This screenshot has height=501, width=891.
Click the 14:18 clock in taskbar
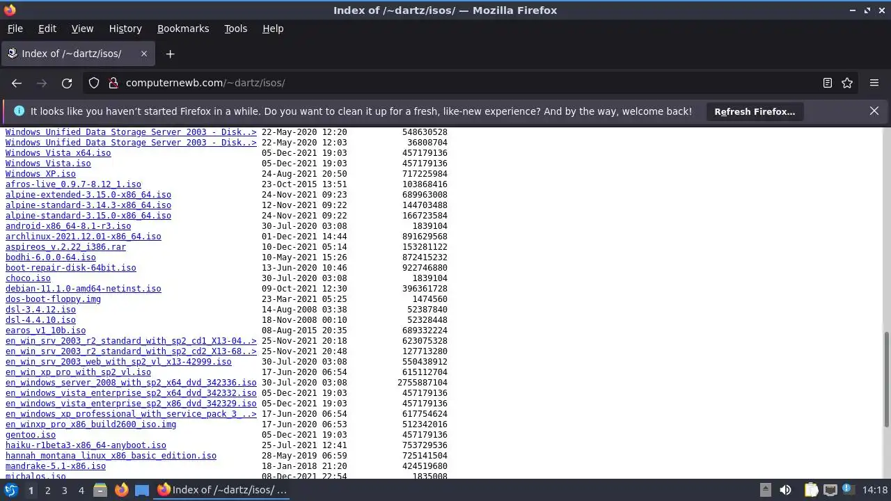(x=875, y=490)
